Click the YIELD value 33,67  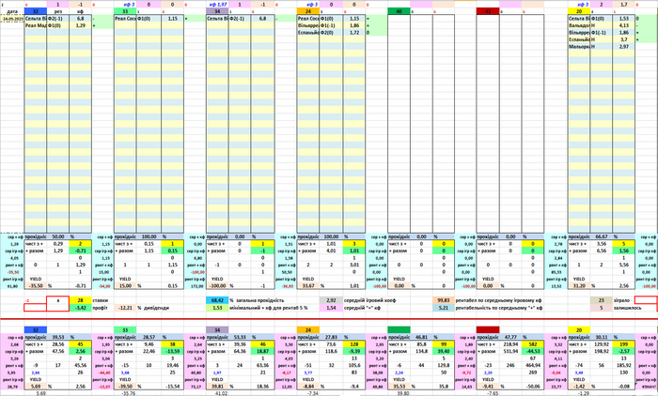pyautogui.click(x=308, y=286)
